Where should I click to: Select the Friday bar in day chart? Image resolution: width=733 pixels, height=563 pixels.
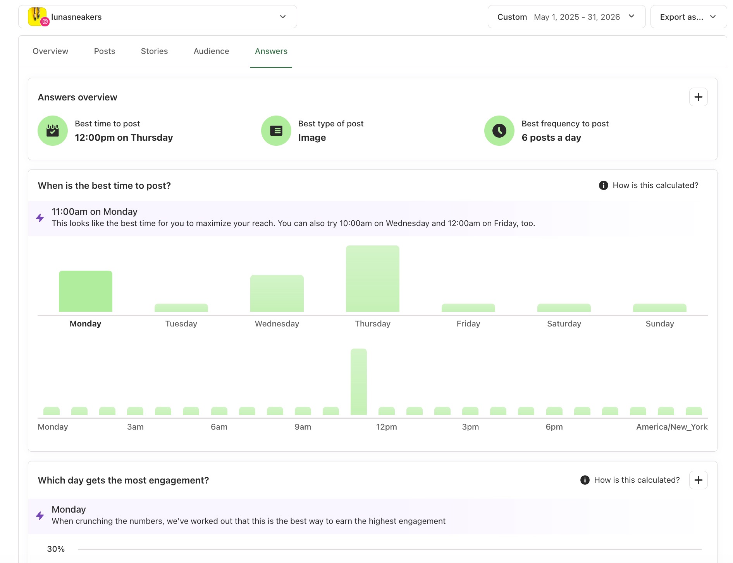click(468, 308)
